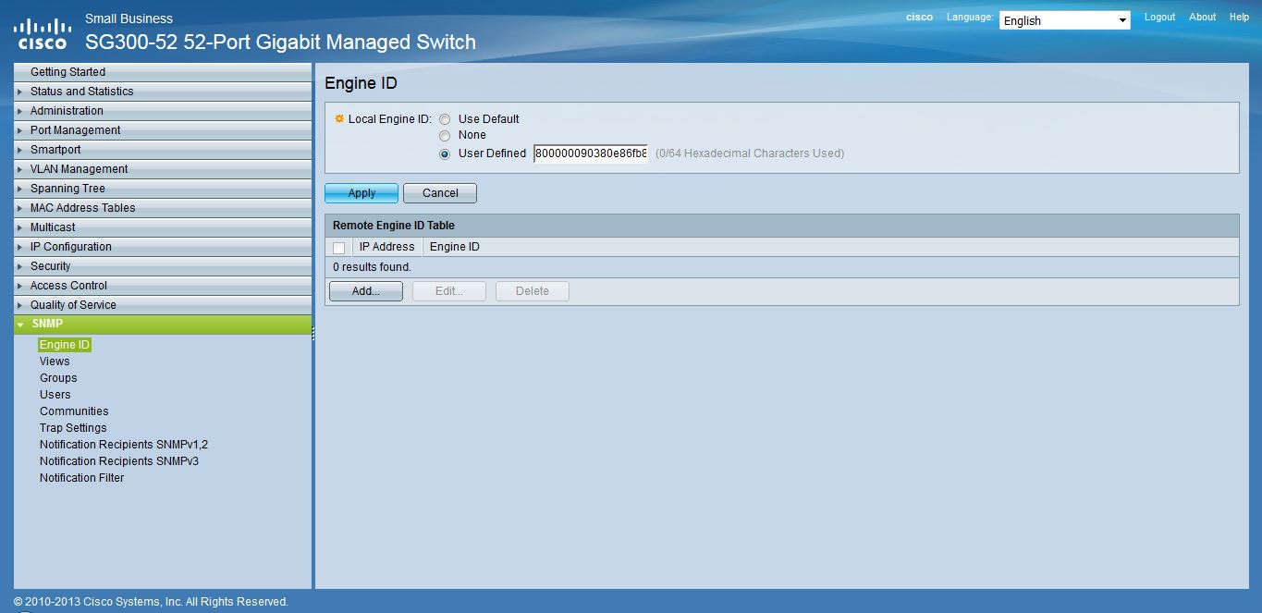Viewport: 1262px width, 613px height.
Task: Expand VLAN Management
Action: pos(163,169)
